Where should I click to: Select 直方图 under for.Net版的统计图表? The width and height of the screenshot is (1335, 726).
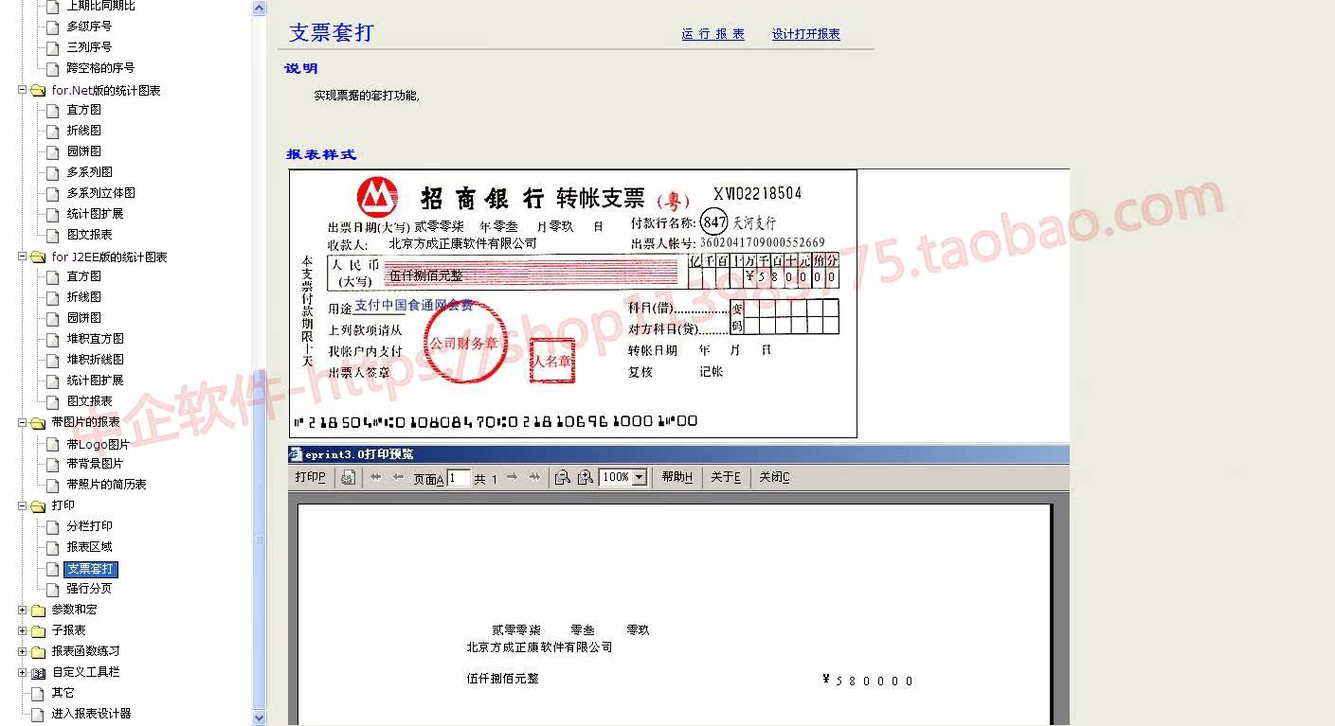click(x=83, y=110)
